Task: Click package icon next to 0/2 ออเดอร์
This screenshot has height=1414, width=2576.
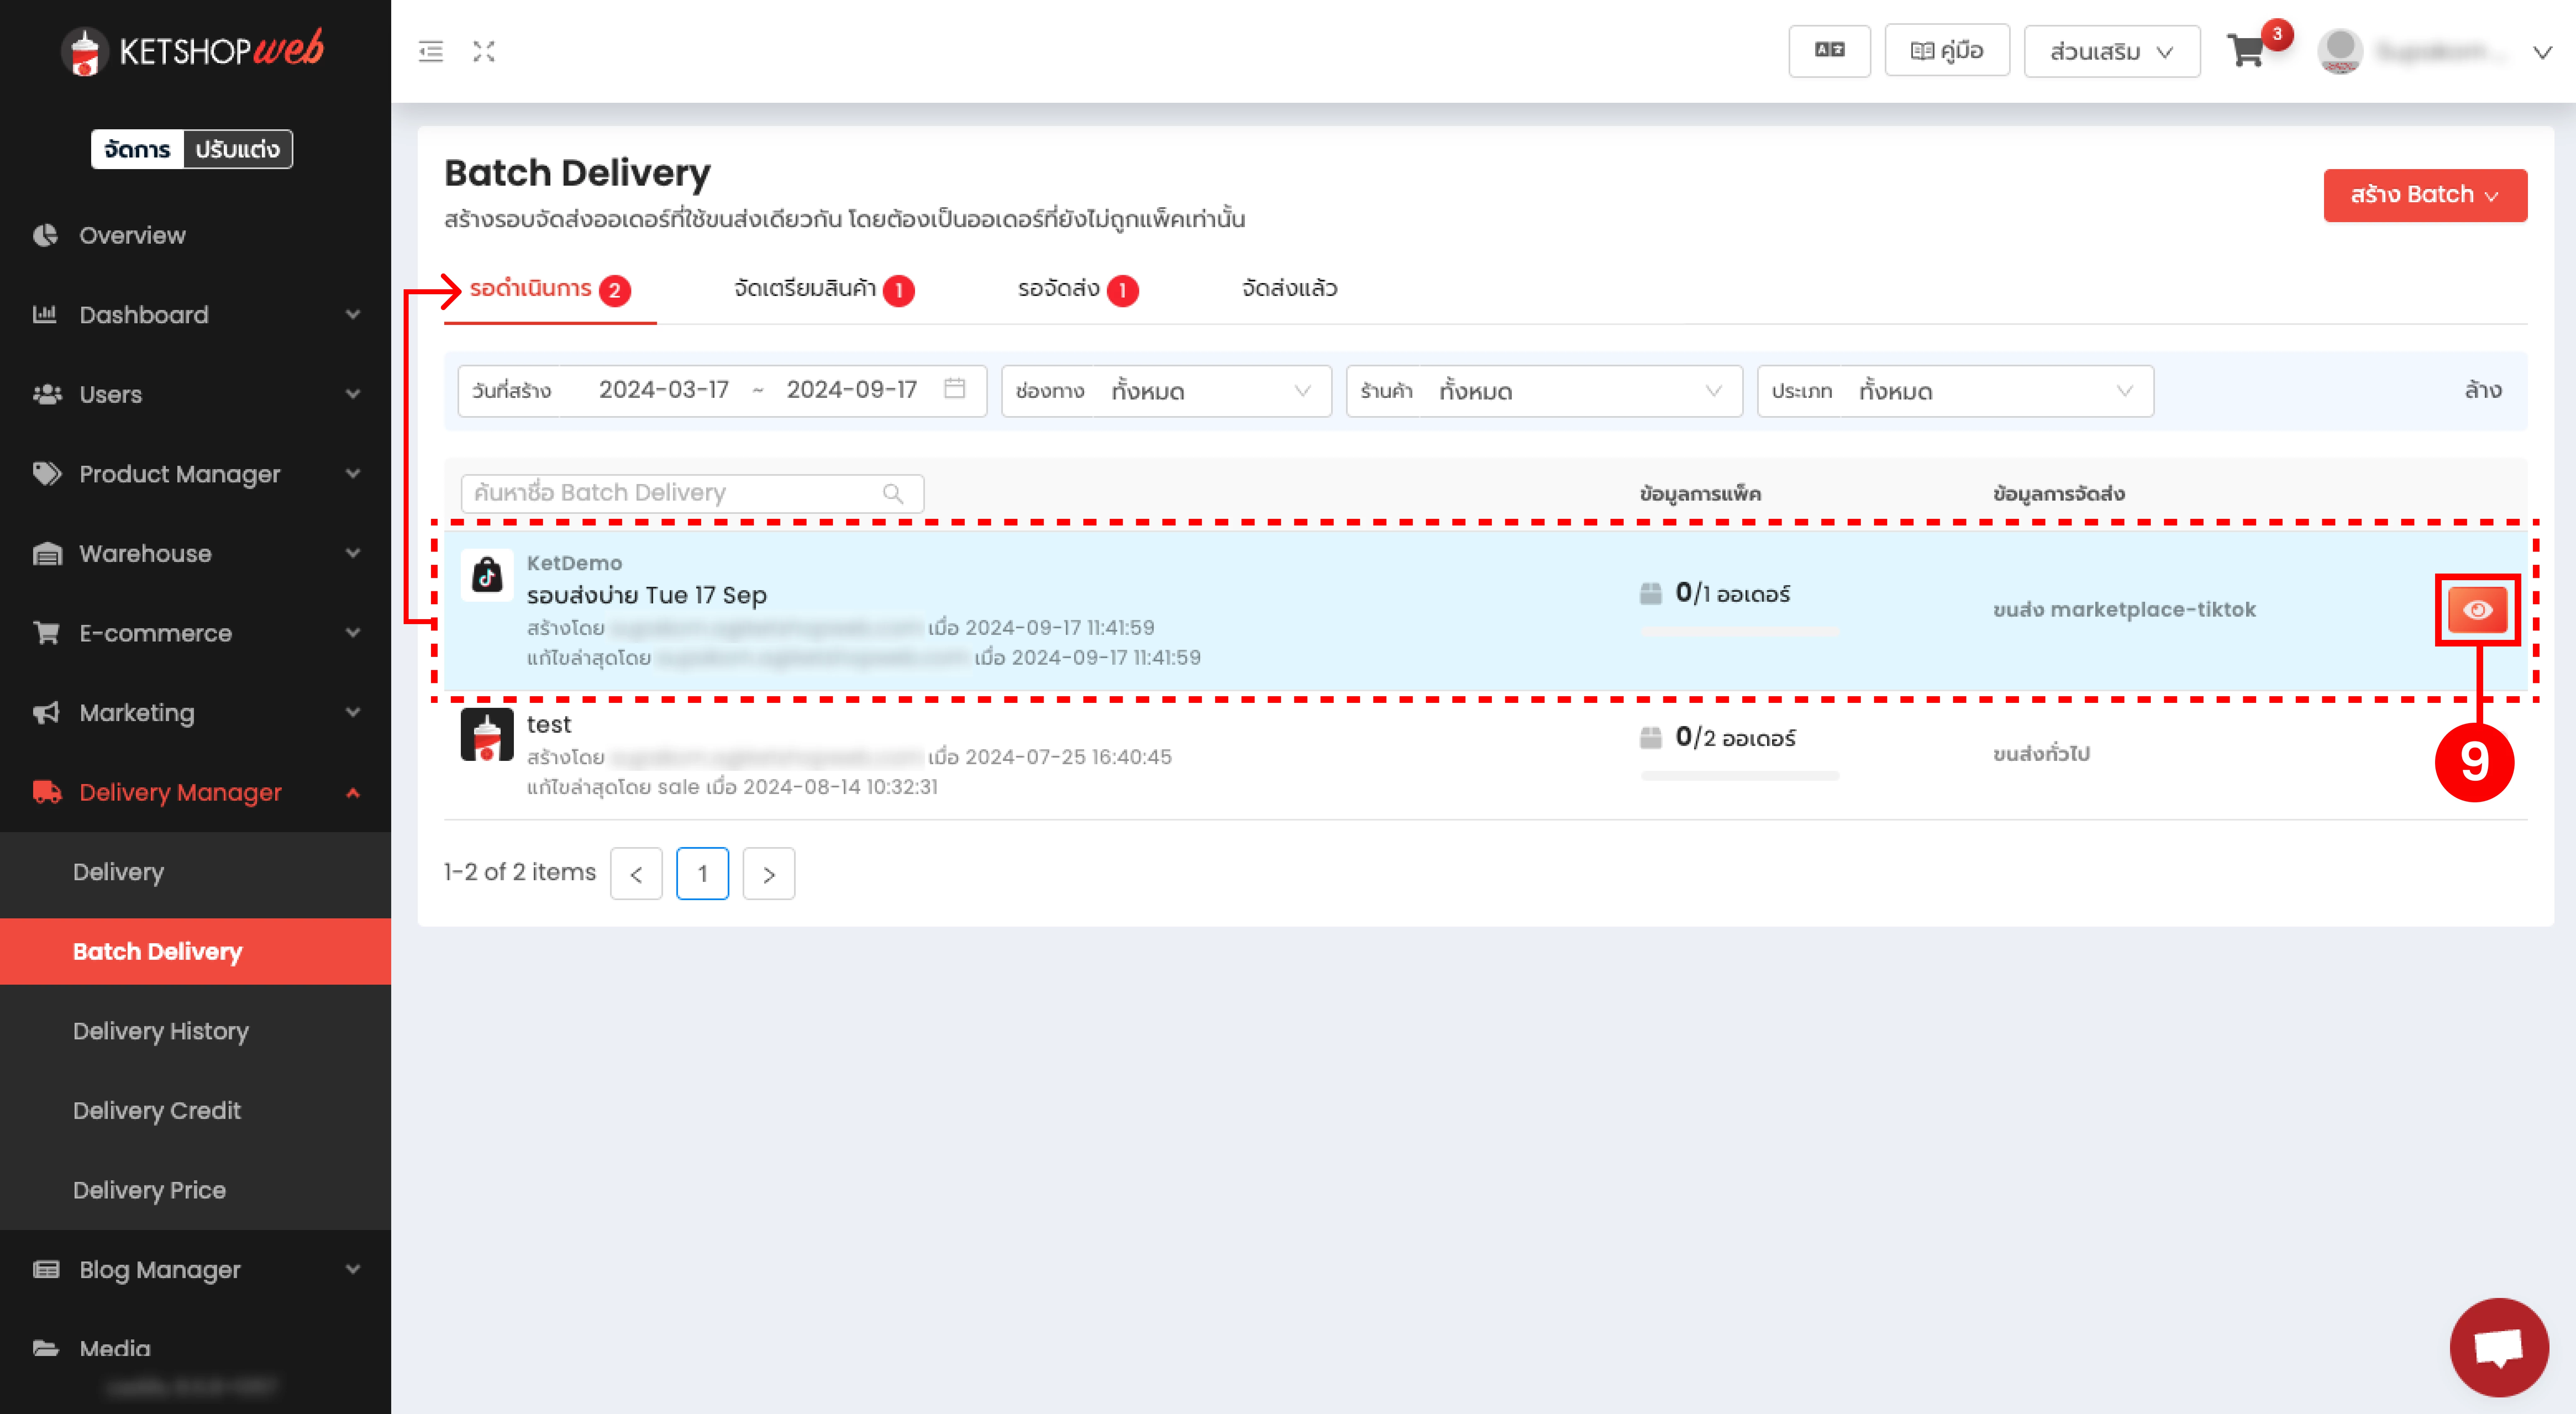Action: pyautogui.click(x=1651, y=738)
